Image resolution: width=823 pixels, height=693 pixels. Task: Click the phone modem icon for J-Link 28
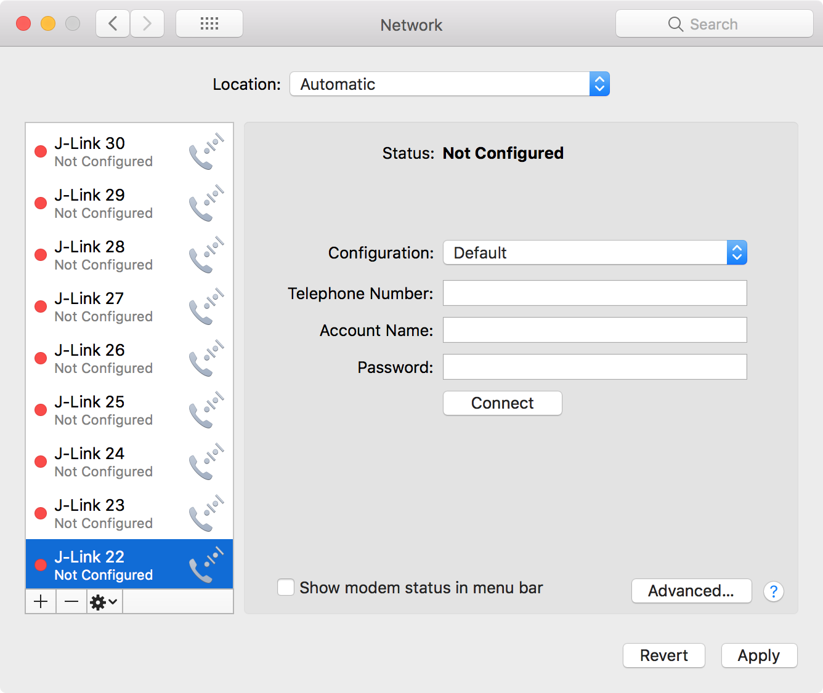[206, 255]
